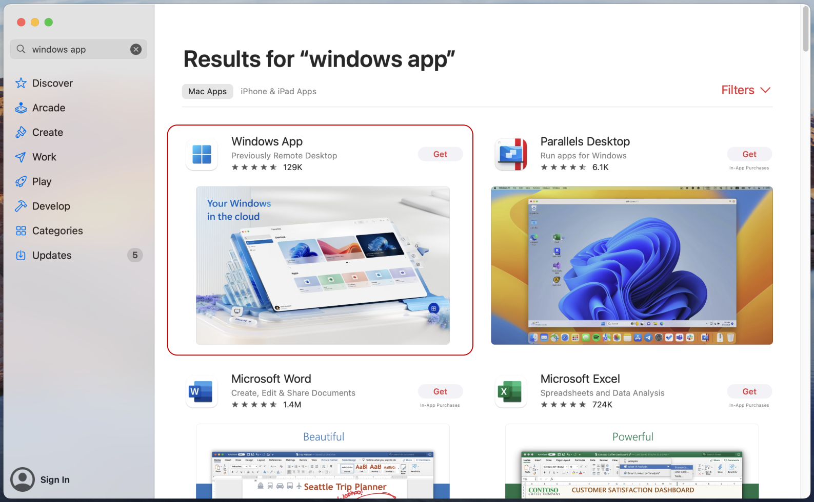
Task: Click the Sign In link
Action: click(x=55, y=479)
